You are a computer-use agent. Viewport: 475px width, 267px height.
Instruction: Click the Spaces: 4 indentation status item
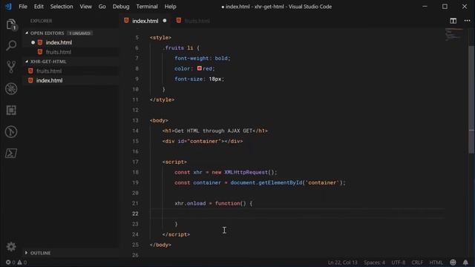point(374,263)
